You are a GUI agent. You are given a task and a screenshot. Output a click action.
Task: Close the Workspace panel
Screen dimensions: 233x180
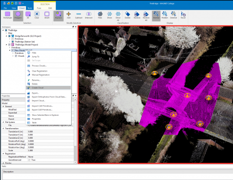click(x=75, y=27)
